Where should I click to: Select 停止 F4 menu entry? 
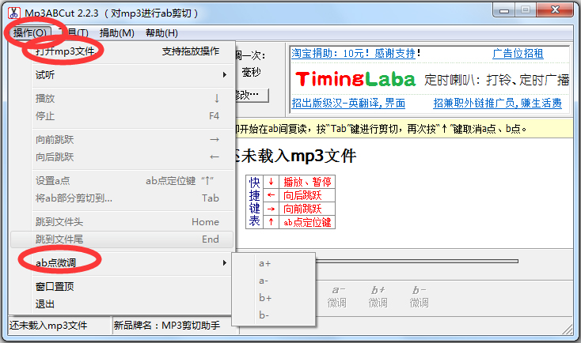point(122,116)
